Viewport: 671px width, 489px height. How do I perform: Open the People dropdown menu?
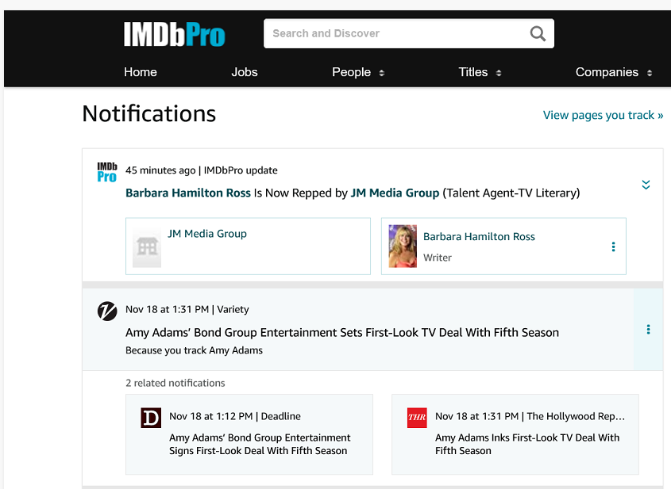coord(357,72)
